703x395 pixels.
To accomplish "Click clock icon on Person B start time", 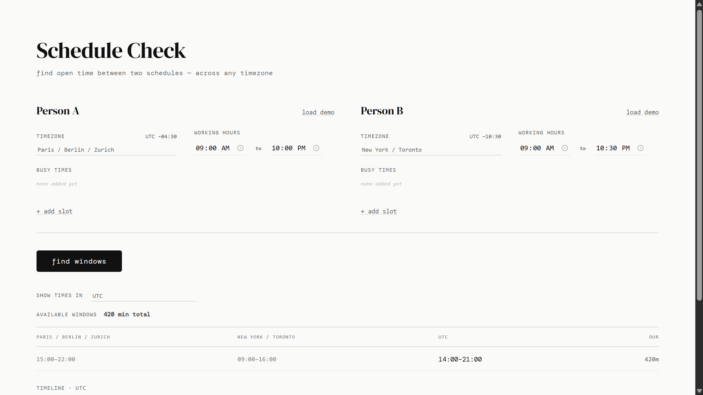I will 565,148.
